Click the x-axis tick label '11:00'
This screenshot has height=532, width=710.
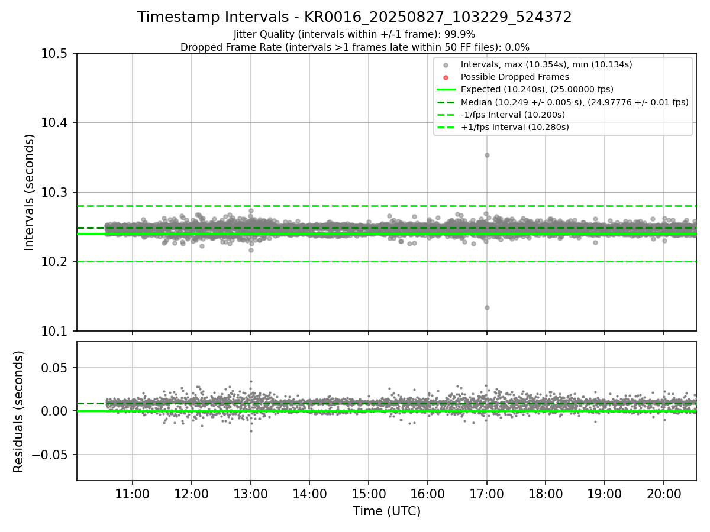(x=132, y=494)
